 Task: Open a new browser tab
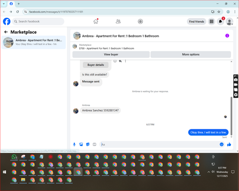pos(19,4)
